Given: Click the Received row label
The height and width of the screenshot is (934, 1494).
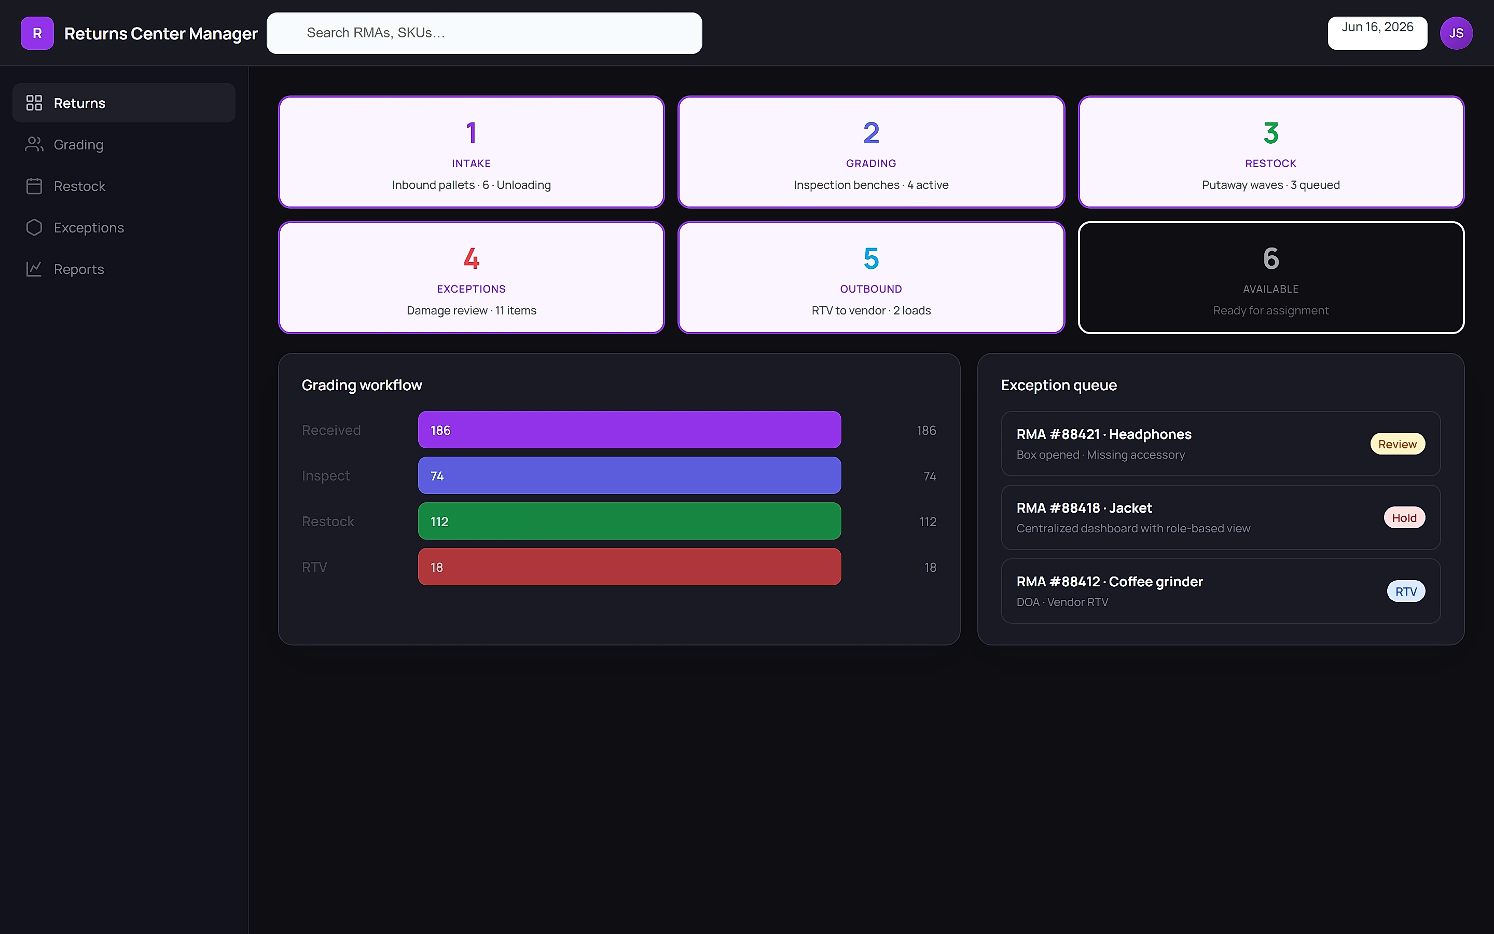Looking at the screenshot, I should pos(331,430).
